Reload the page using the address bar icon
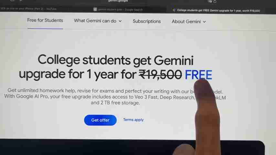Image resolution: width=276 pixels, height=155 pixels. coord(215,1)
